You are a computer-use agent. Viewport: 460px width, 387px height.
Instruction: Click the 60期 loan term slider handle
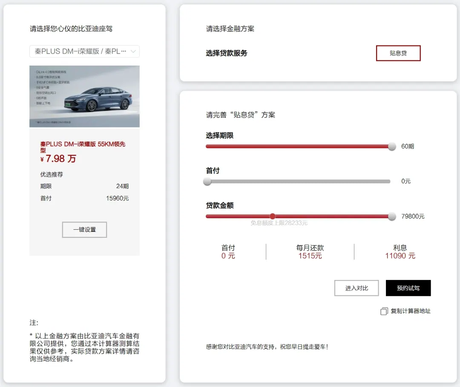(392, 146)
